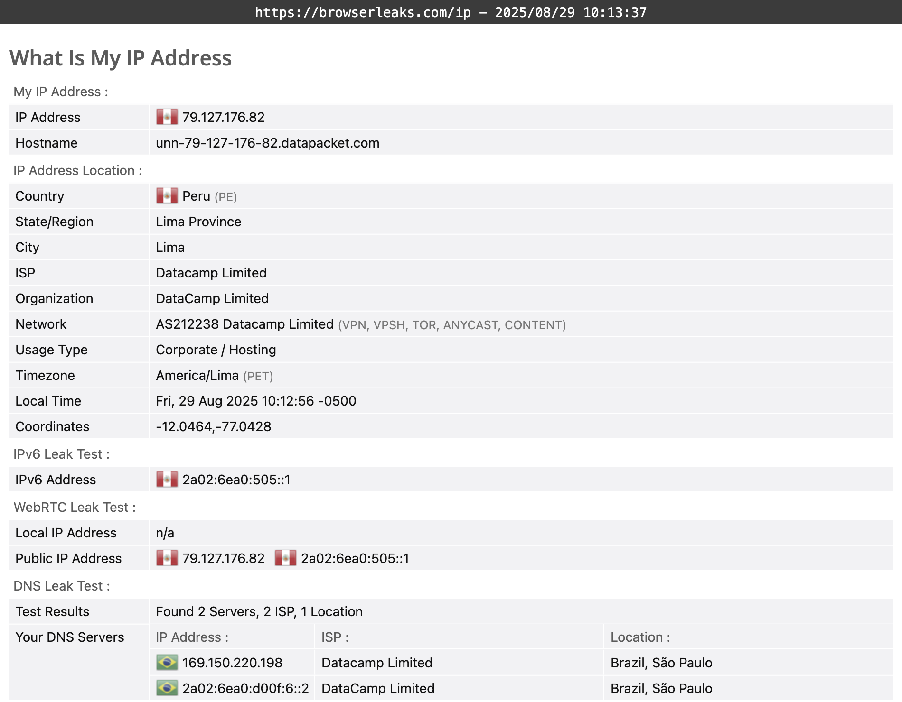Click the Lima Province value
902x702 pixels.
coord(198,222)
